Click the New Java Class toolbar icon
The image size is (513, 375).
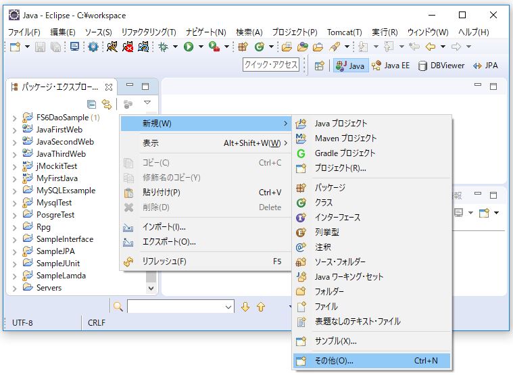click(x=260, y=47)
